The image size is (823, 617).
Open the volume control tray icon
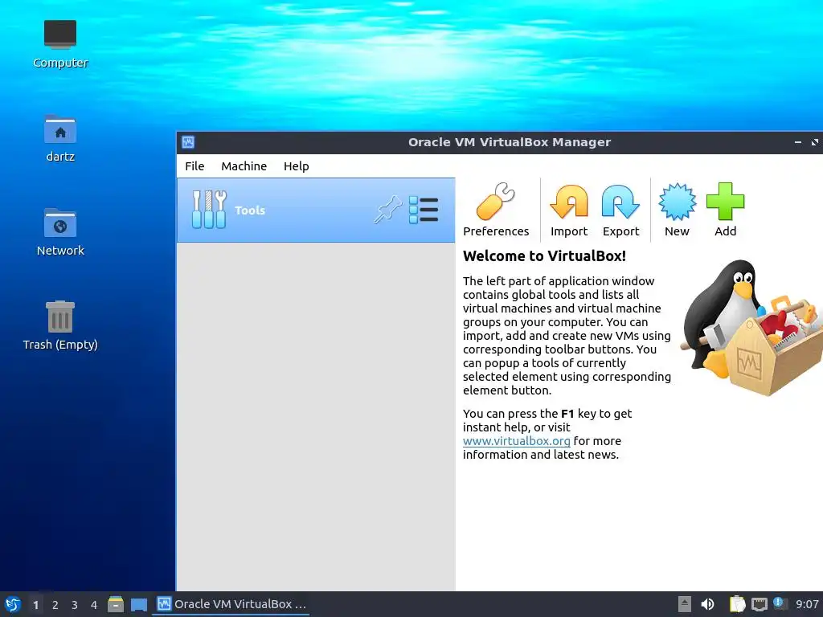click(x=707, y=604)
